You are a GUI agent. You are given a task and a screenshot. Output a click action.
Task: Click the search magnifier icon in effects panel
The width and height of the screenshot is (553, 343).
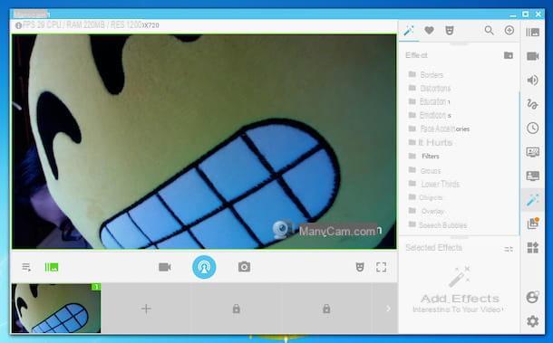point(489,31)
